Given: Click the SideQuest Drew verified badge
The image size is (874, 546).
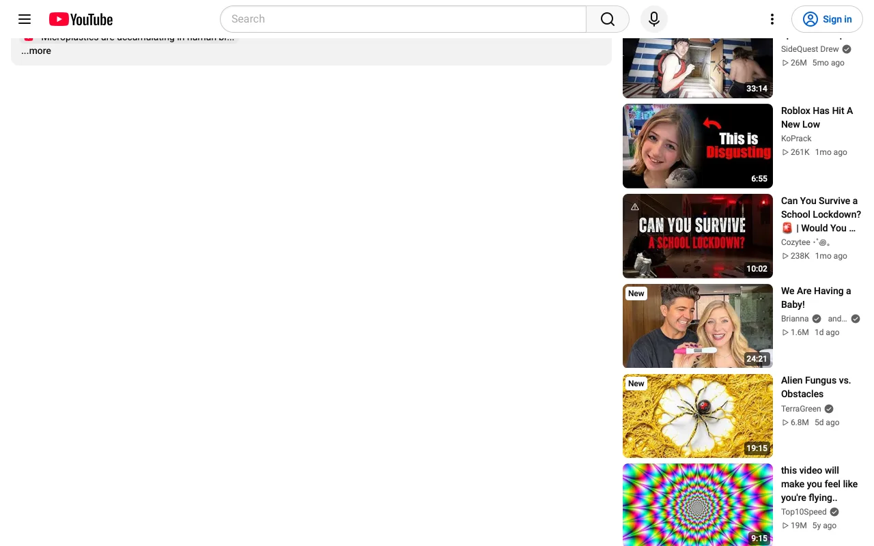Looking at the screenshot, I should 847,49.
